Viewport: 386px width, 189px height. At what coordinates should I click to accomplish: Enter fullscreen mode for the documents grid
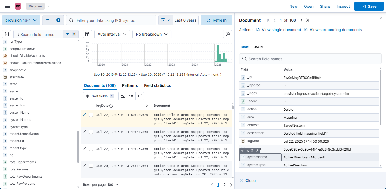click(x=140, y=96)
